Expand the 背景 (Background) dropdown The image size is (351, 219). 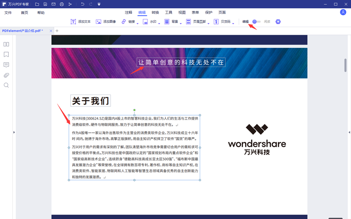click(181, 23)
